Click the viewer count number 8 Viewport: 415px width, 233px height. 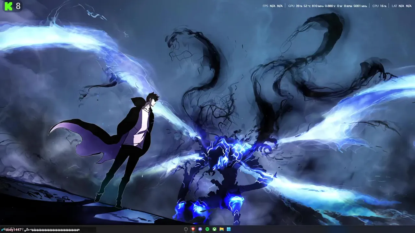(18, 6)
